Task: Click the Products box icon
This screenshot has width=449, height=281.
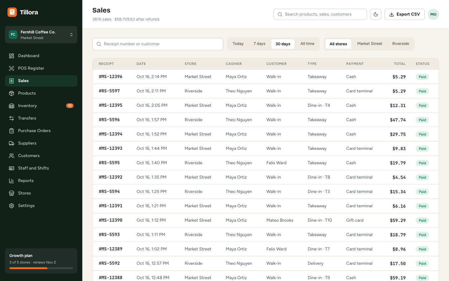Action: point(12,93)
